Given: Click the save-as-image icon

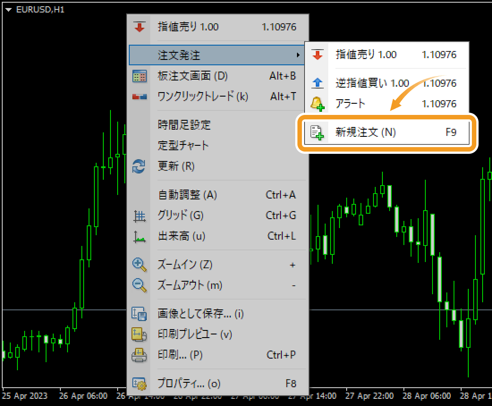Looking at the screenshot, I should [x=139, y=314].
